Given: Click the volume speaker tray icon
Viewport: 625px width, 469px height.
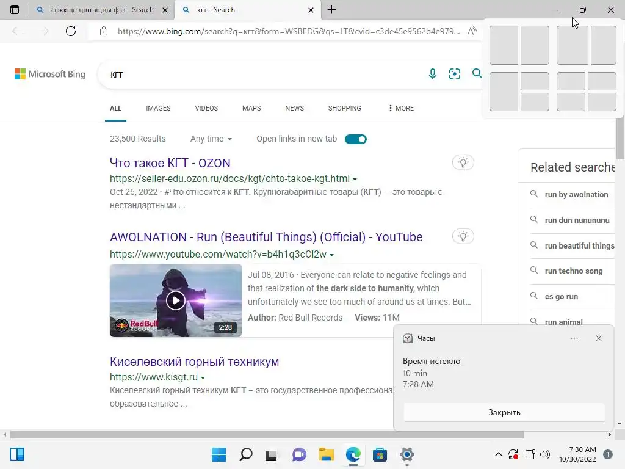Looking at the screenshot, I should [545, 454].
